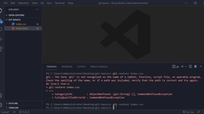The image size is (204, 114).
Task: Click the index.html file icon
Action: click(x=13, y=28)
